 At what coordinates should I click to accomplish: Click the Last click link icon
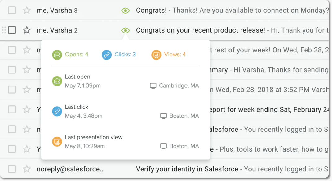57,112
